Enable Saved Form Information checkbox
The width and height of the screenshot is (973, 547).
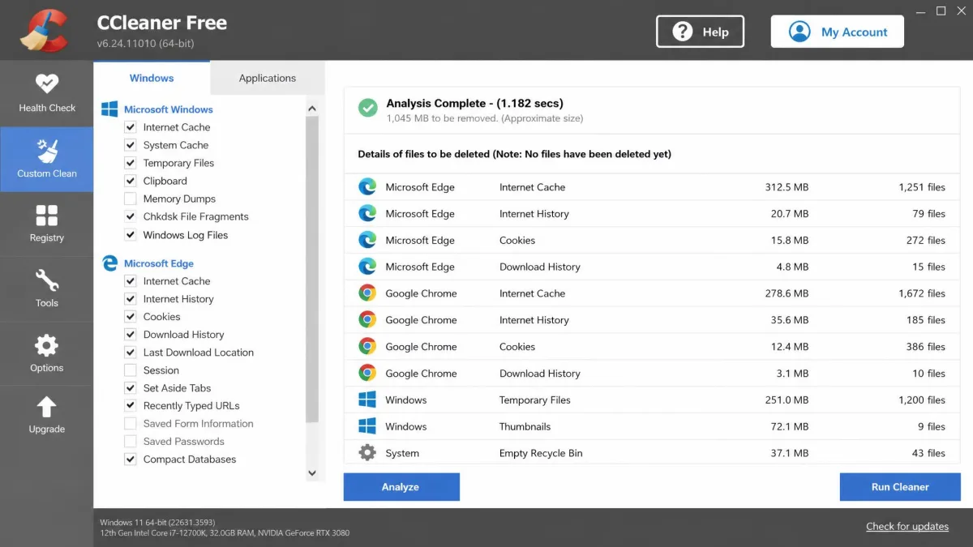point(130,424)
